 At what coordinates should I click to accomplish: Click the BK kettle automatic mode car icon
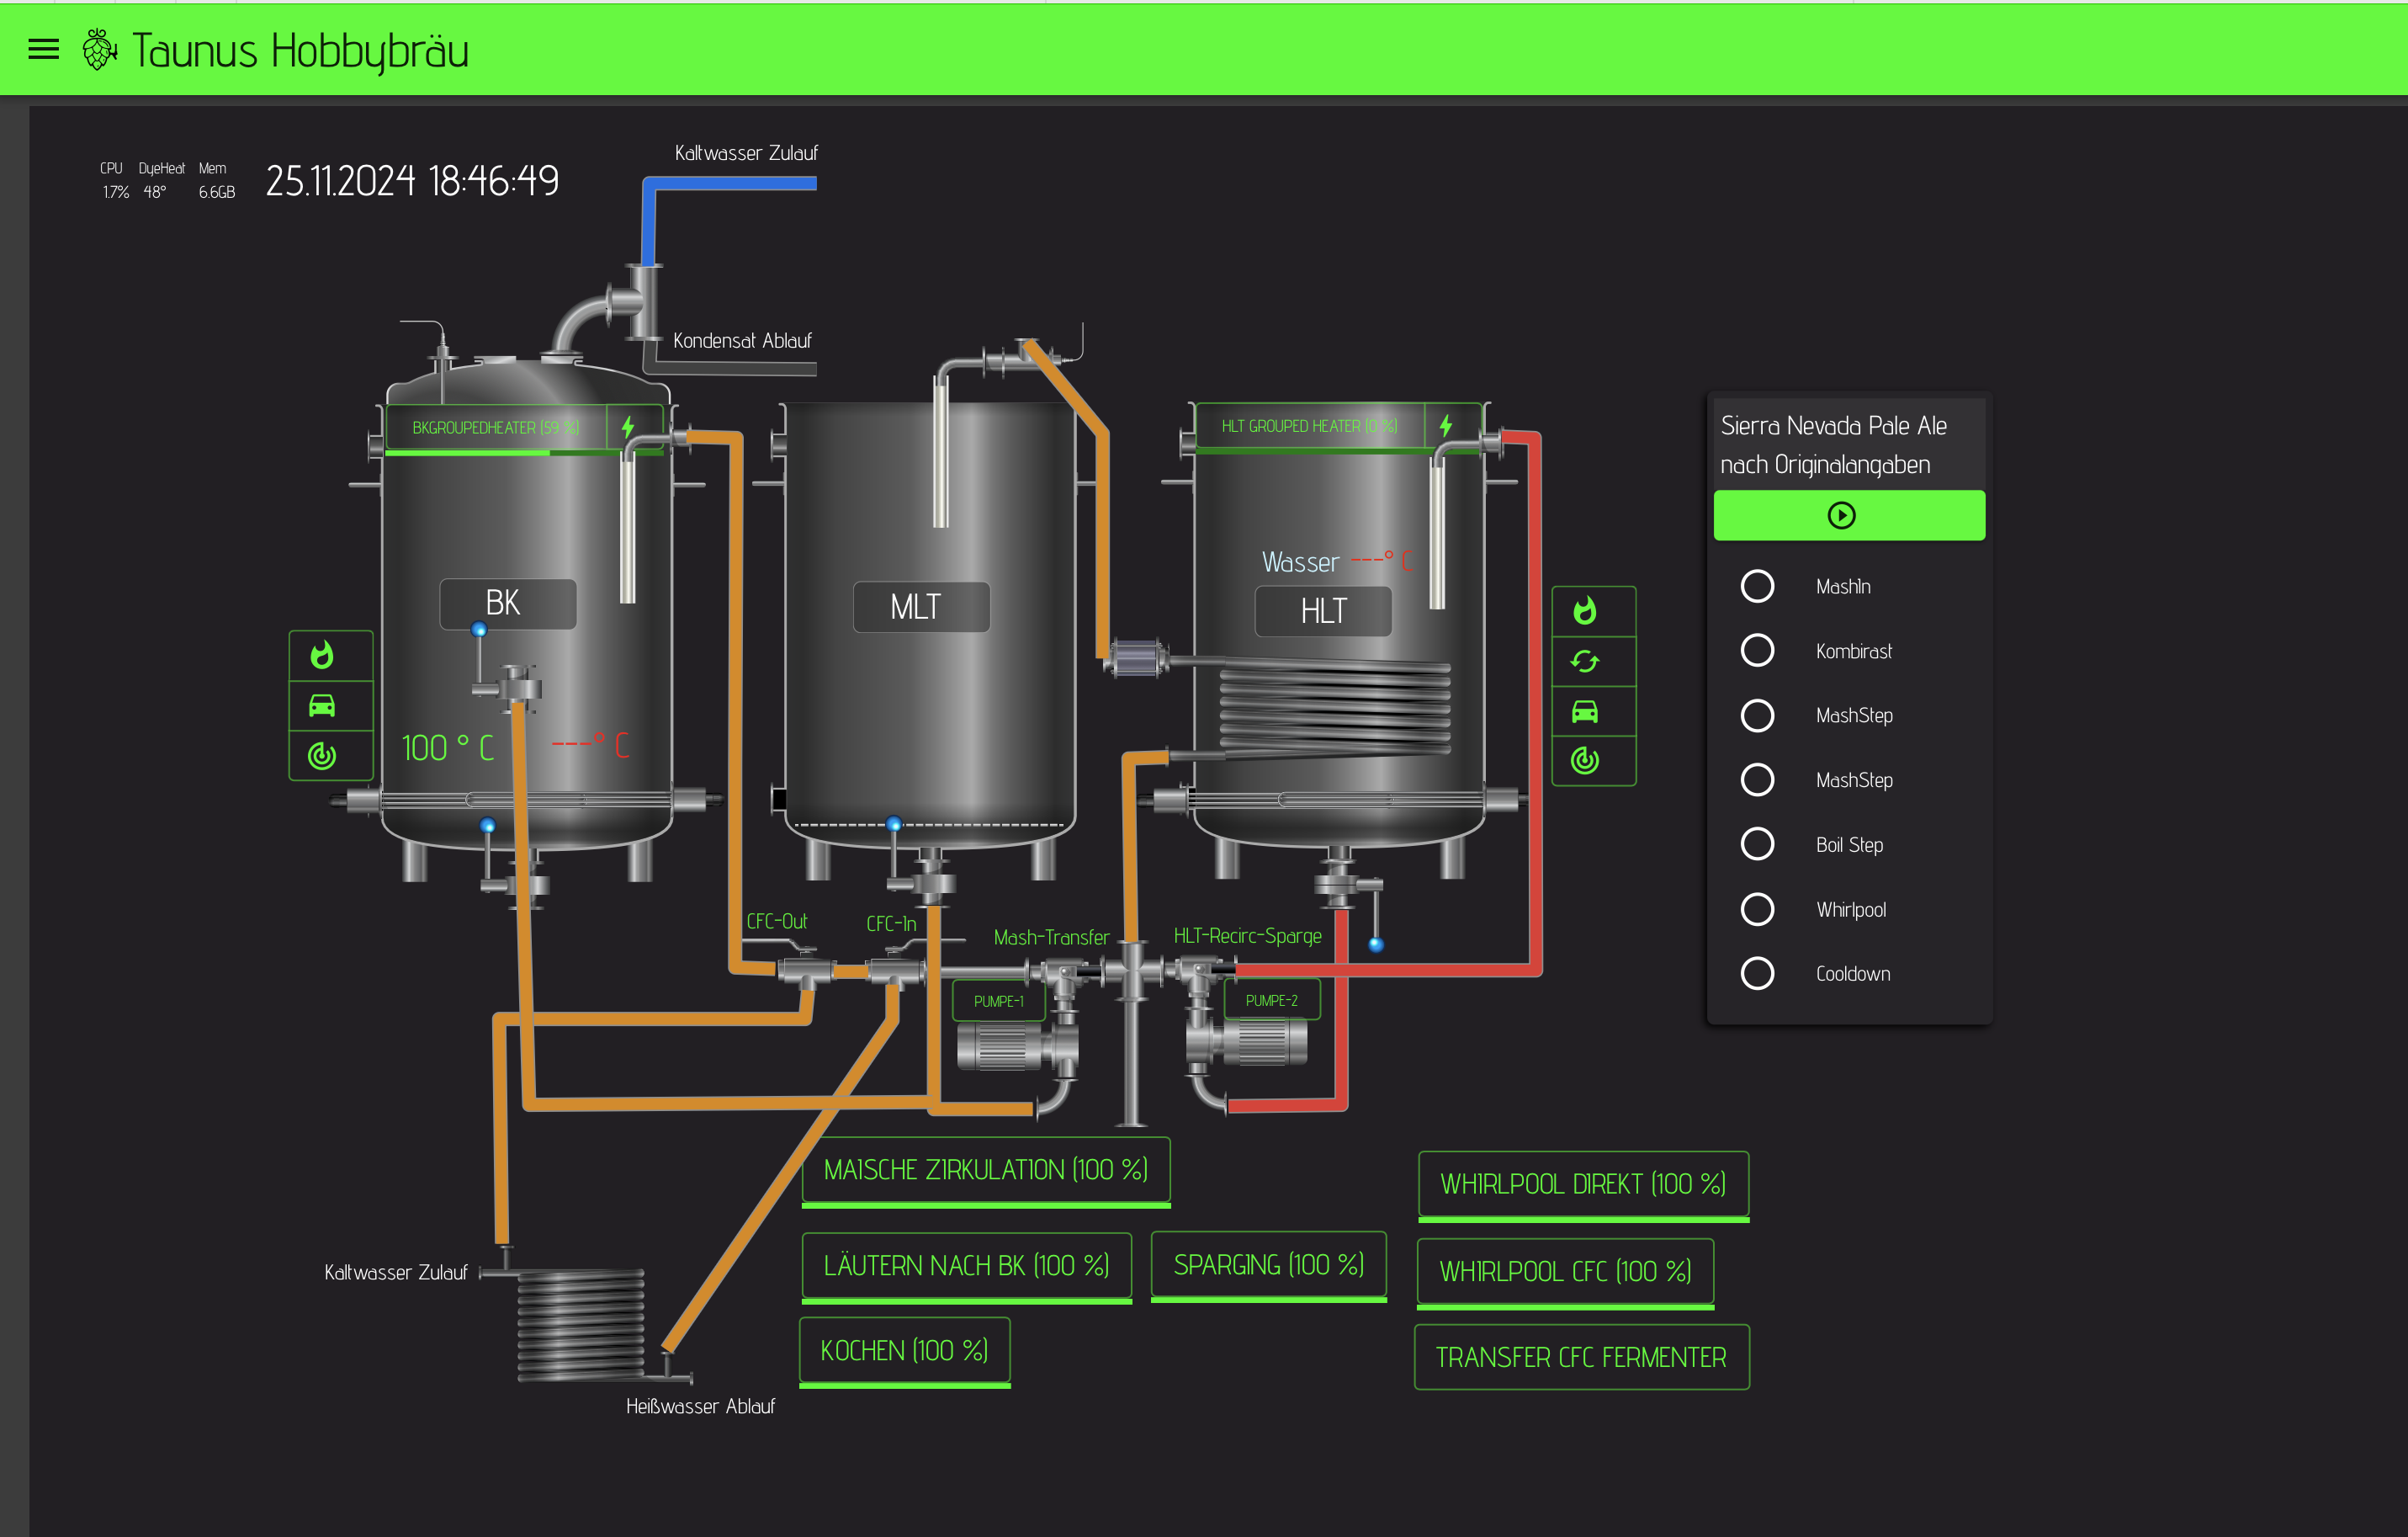coord(322,705)
